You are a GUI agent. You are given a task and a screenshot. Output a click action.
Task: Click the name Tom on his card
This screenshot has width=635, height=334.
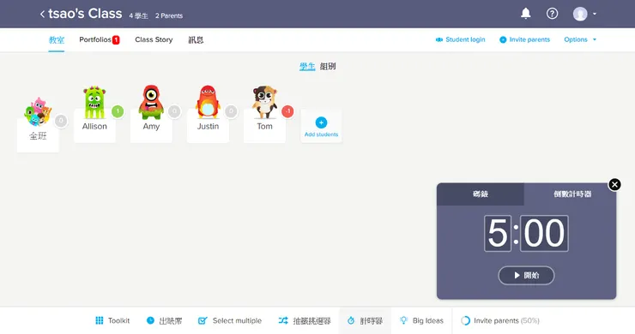(x=264, y=126)
